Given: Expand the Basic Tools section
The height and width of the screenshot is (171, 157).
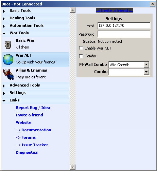Looking at the screenshot, I should point(35,11).
